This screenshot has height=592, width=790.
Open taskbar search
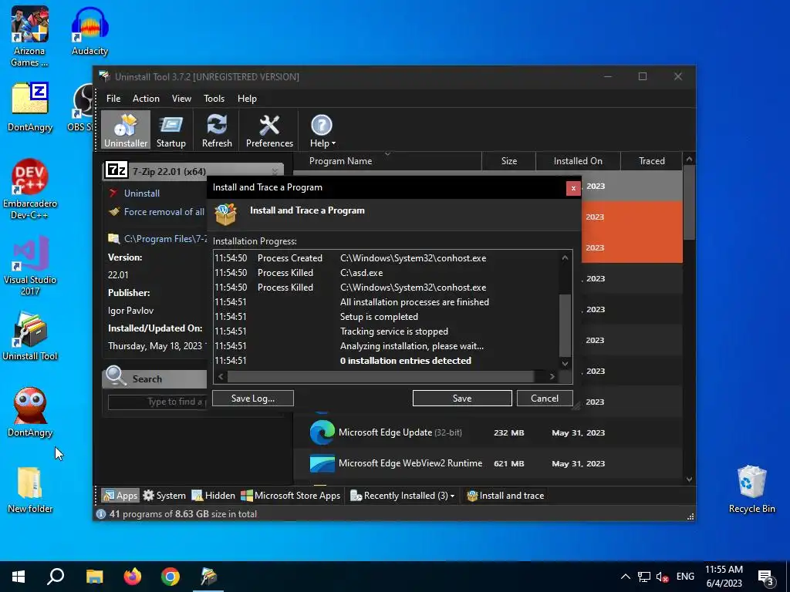tap(56, 577)
